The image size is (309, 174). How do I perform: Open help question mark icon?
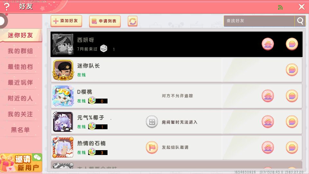(x=6, y=6)
